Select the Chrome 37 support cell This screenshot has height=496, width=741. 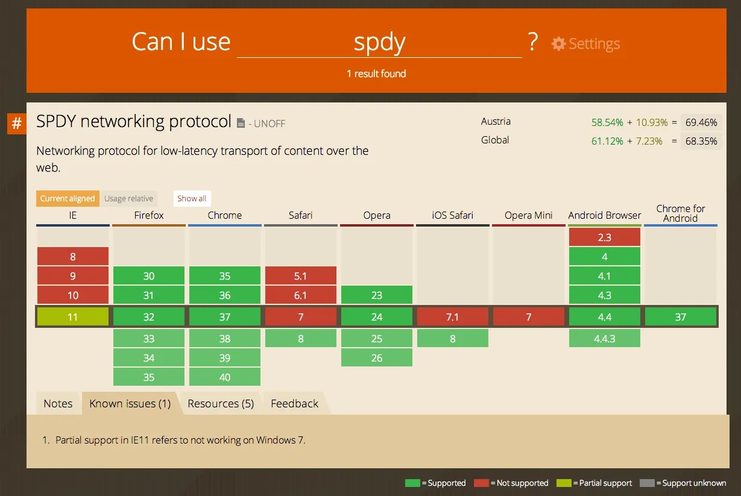click(x=225, y=316)
